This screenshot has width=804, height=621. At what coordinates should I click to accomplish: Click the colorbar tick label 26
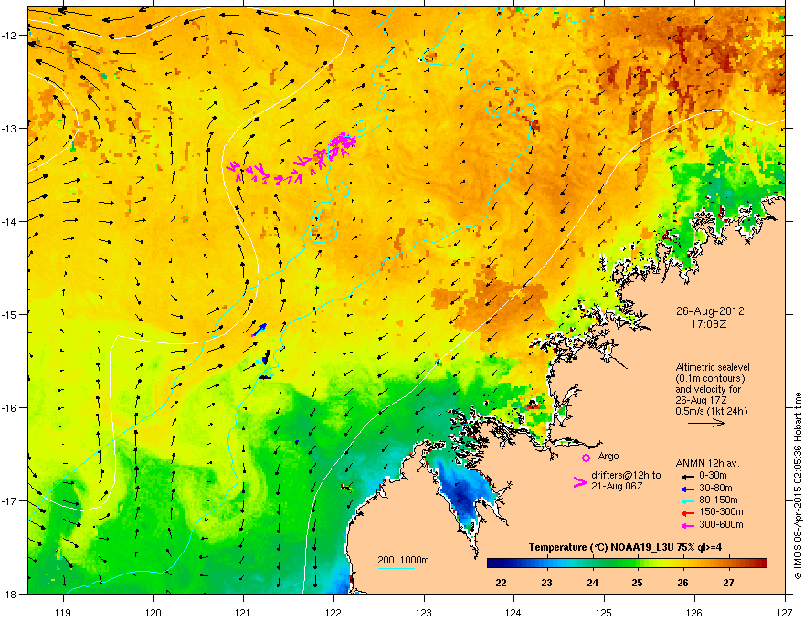(683, 583)
